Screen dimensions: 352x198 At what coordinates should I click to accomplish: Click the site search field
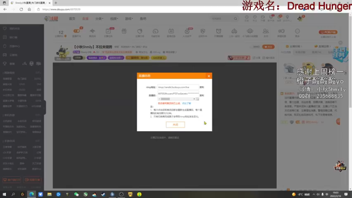click(x=222, y=18)
